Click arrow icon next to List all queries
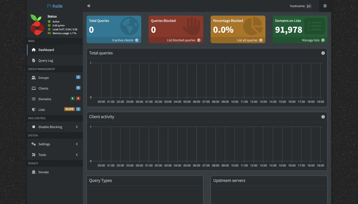Viewport: 358px width, 204px height. pos(261,40)
